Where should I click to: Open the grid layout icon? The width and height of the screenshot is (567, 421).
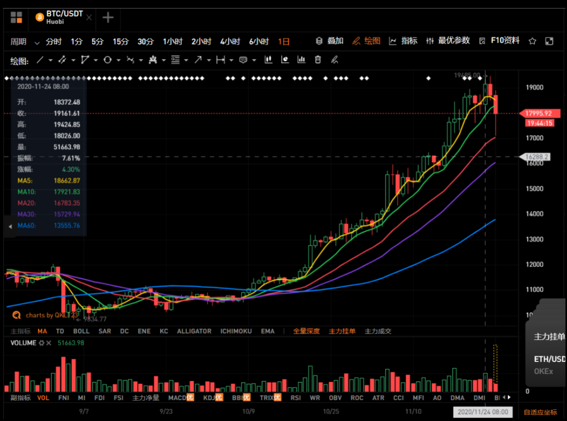[16, 17]
